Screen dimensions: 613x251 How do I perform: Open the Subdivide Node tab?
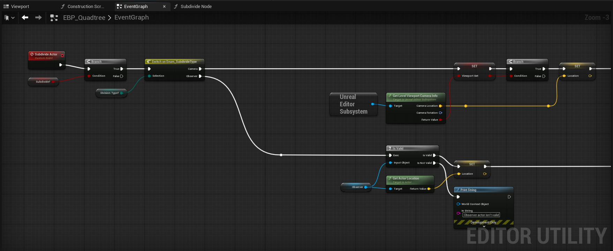click(193, 6)
